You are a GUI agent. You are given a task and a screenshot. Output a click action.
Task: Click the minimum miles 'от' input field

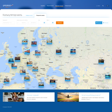[21, 23]
